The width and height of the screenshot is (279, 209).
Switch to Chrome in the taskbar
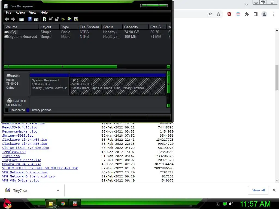pos(63,204)
